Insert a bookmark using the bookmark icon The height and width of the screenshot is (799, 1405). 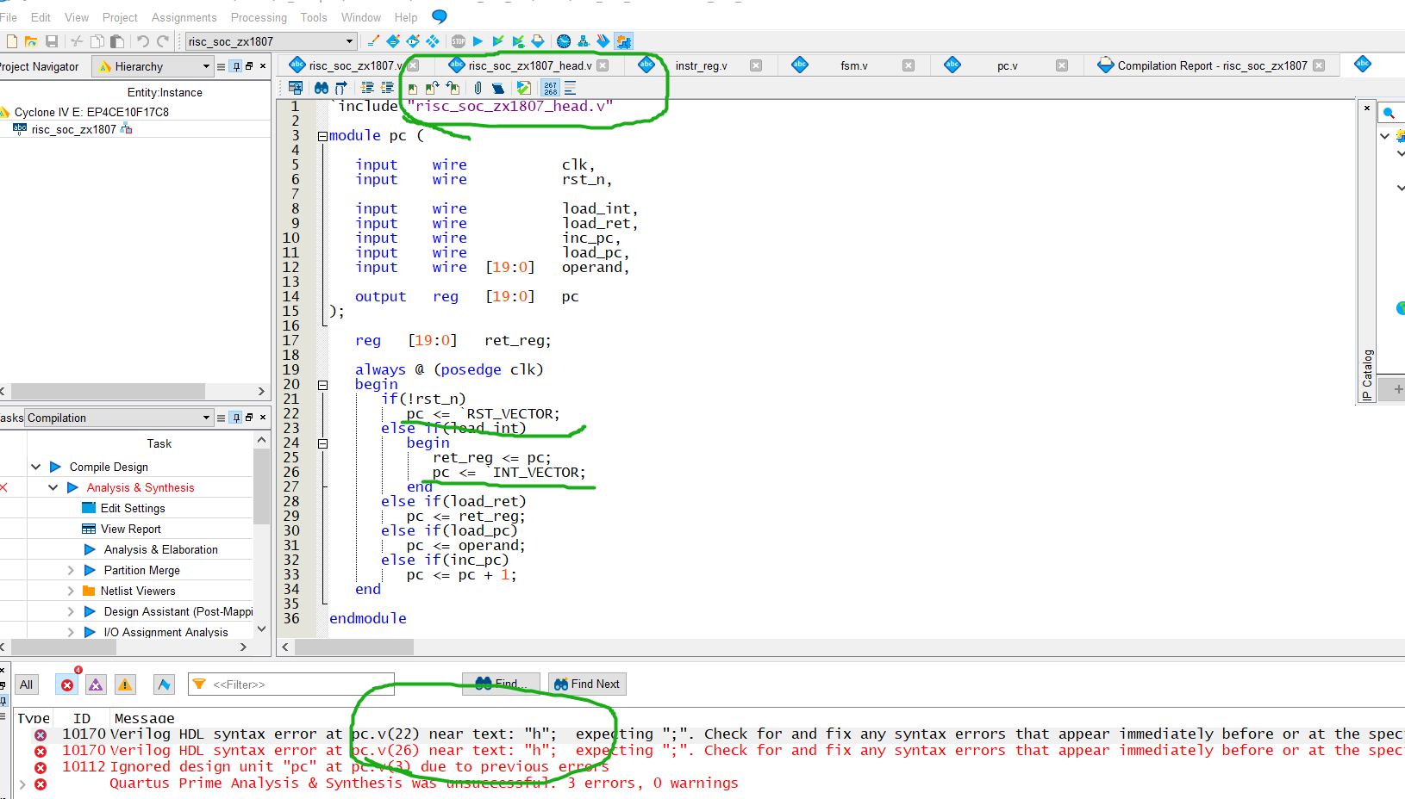point(413,87)
